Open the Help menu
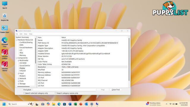Screen dimensions: 190x107 31,34
